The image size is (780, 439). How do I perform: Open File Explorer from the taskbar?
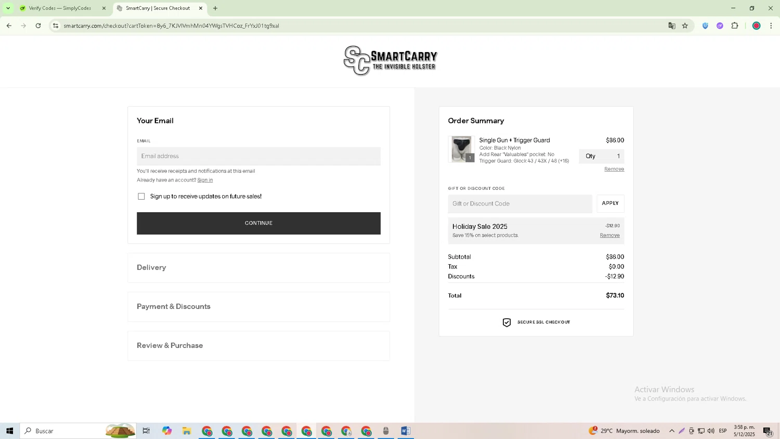[x=187, y=431]
